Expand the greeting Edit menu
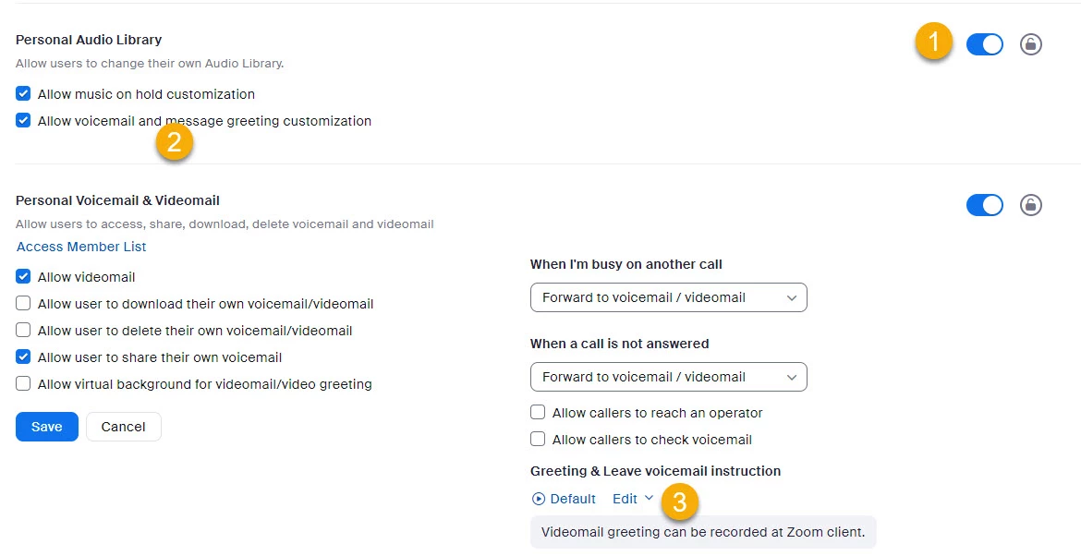The image size is (1081, 556). 633,499
